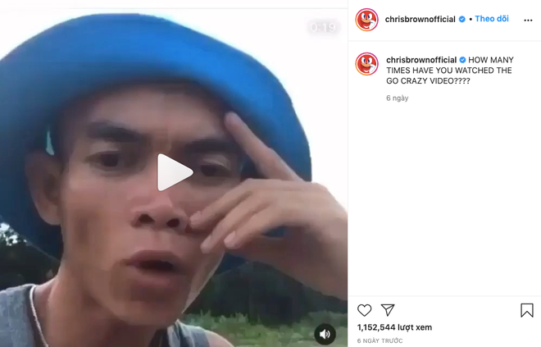Mute the video sound speaker icon
The height and width of the screenshot is (347, 541).
click(325, 334)
